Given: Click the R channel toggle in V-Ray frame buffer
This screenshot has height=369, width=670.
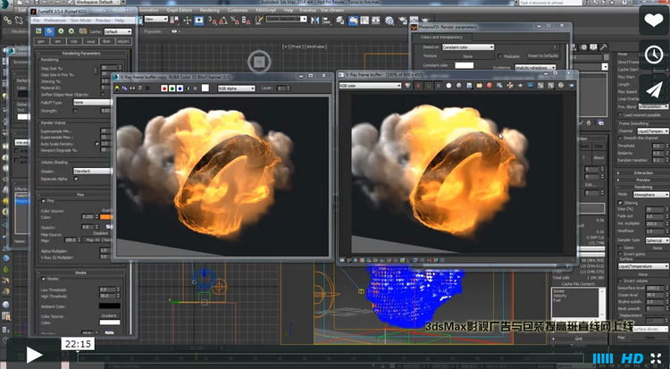Looking at the screenshot, I should tap(418, 86).
